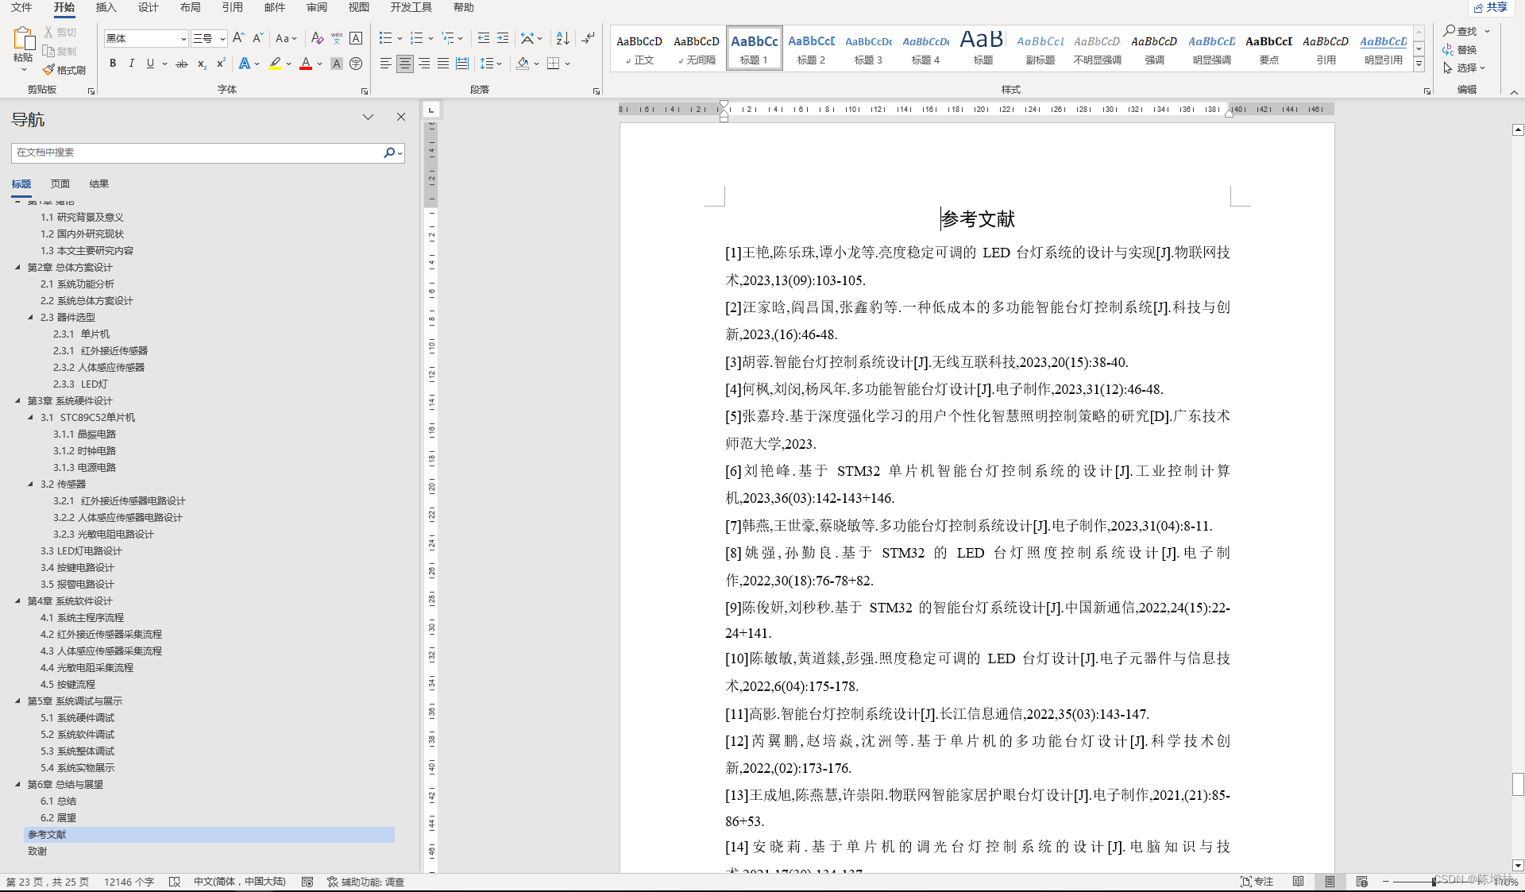
Task: Open the font name combo box
Action: [x=145, y=39]
